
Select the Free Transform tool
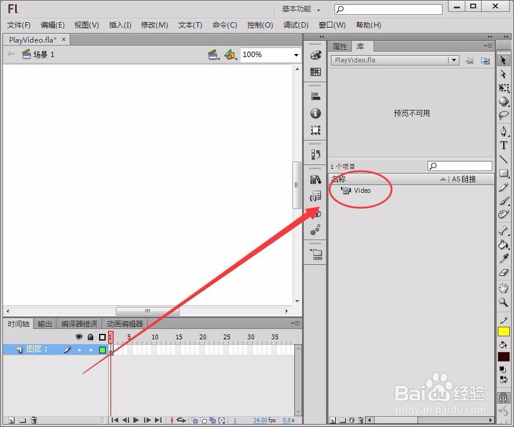point(503,88)
